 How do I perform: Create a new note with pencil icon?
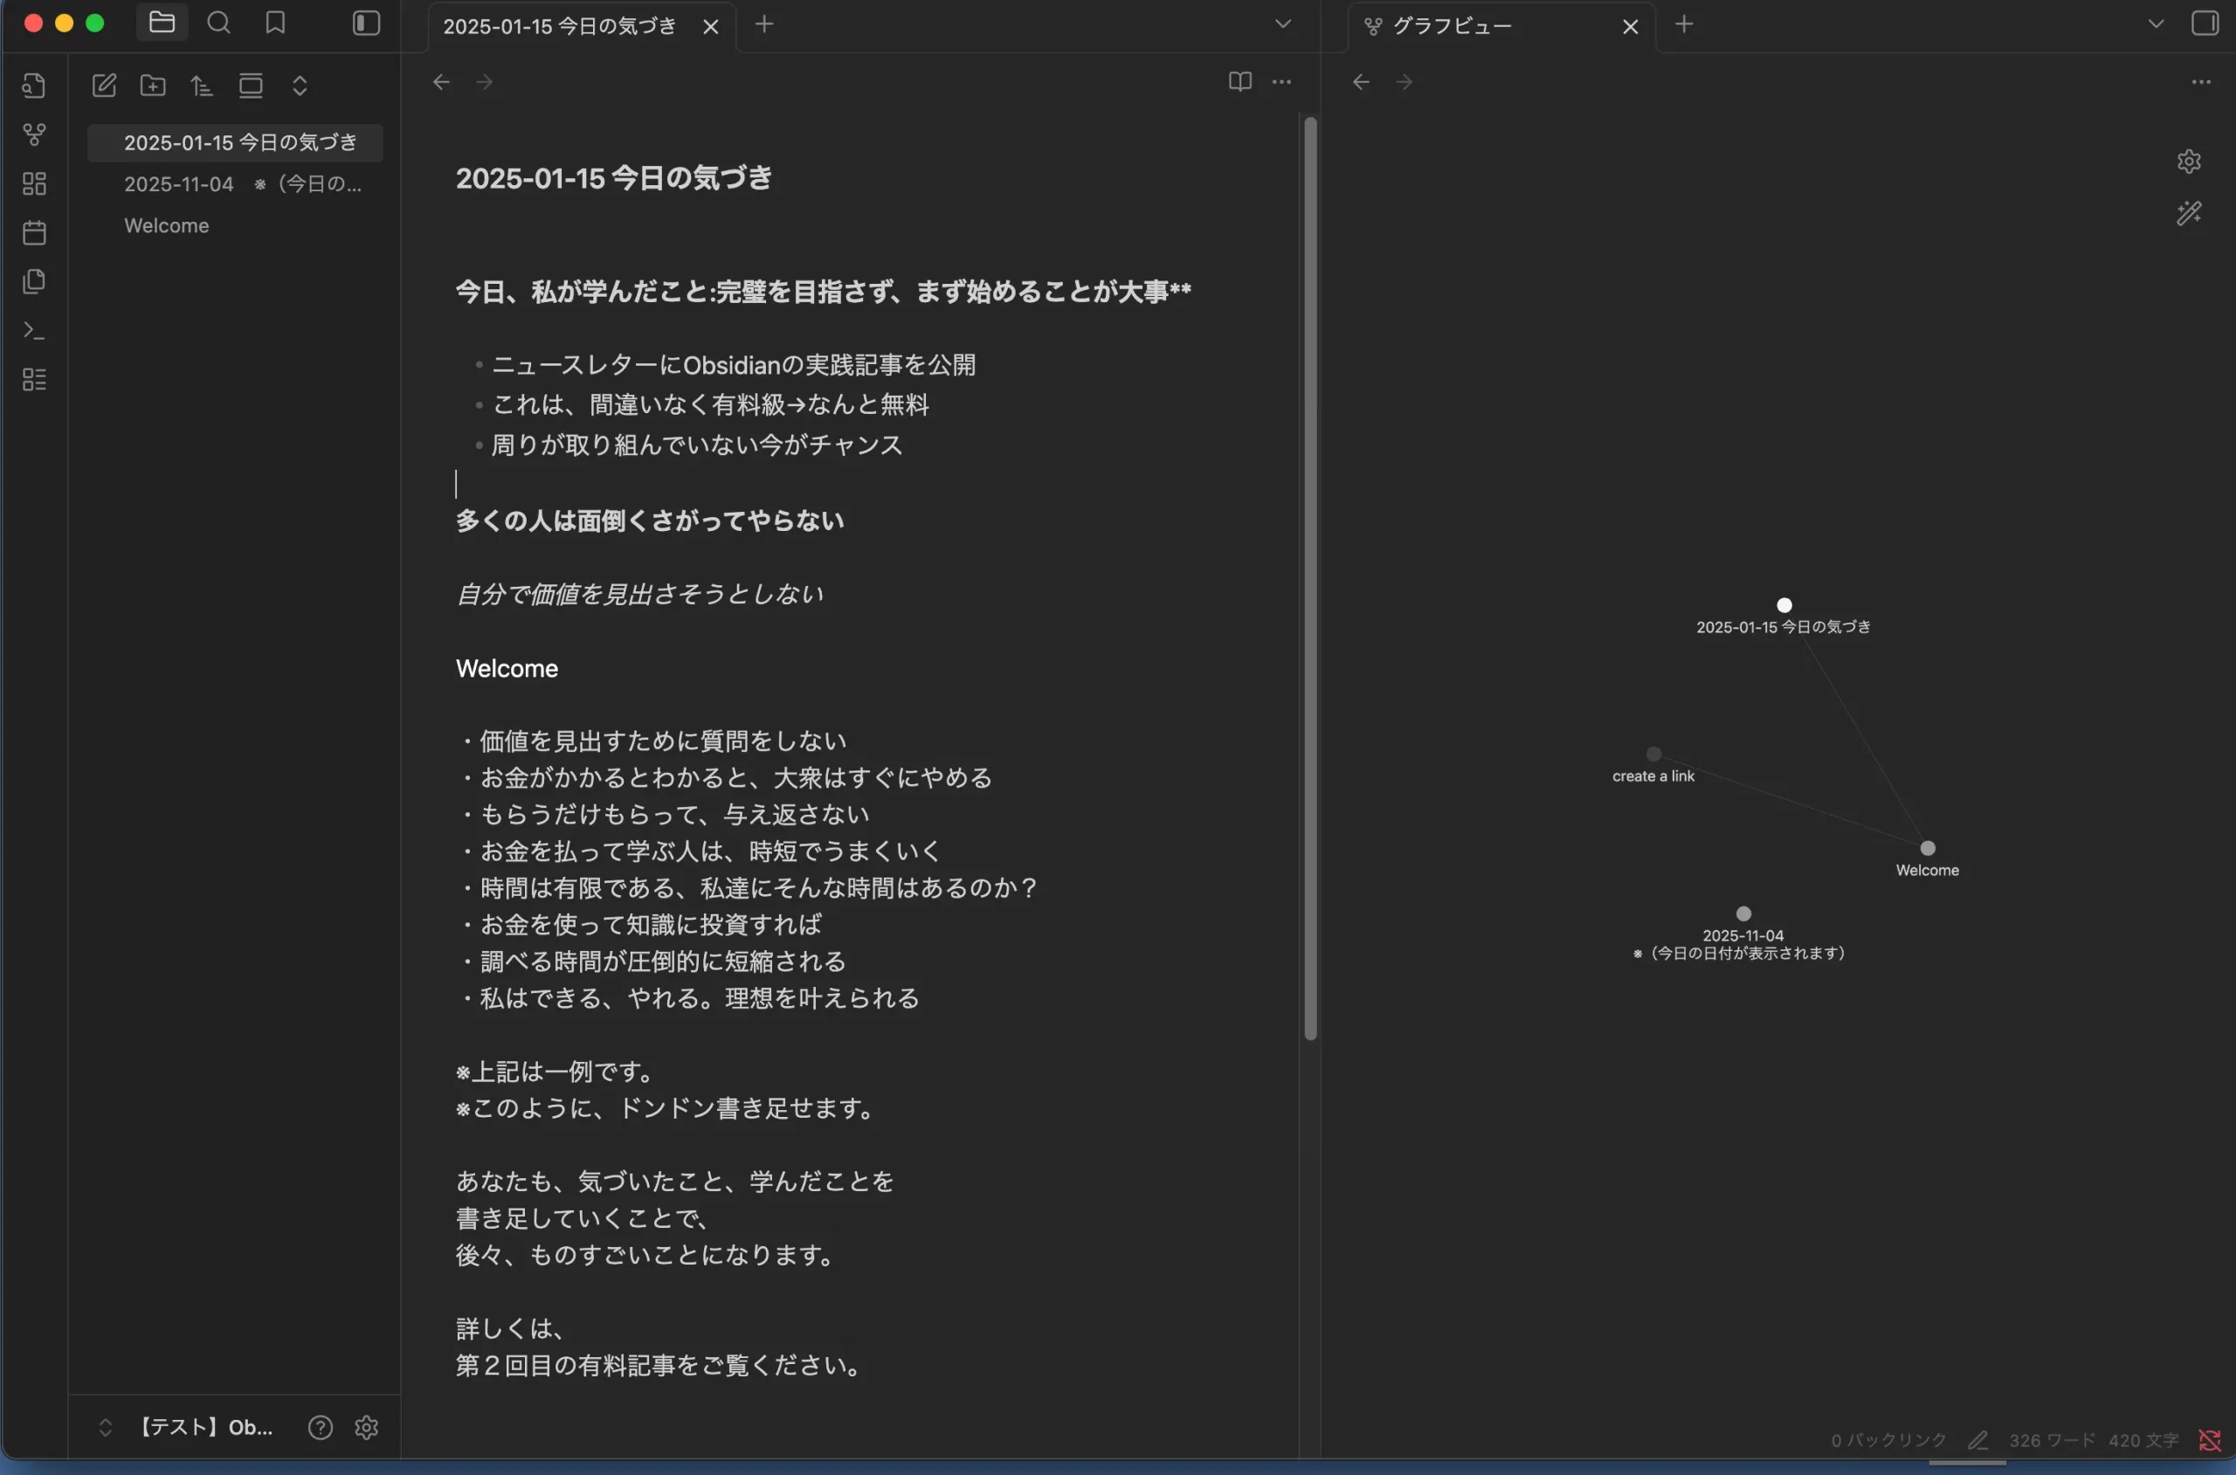coord(105,86)
